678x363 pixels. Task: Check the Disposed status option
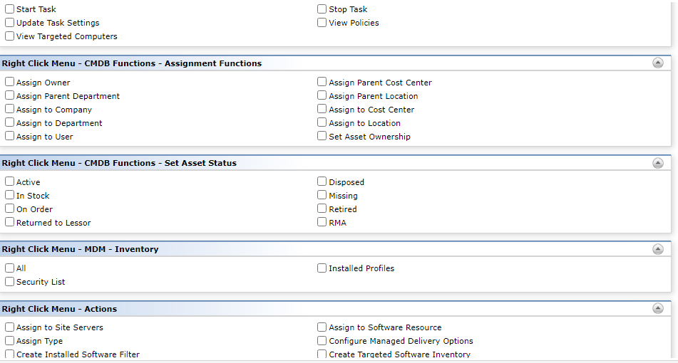[x=322, y=181]
